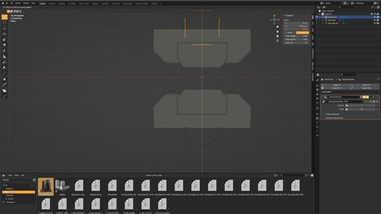
Task: Toggle the camera view icon
Action: pos(277,36)
